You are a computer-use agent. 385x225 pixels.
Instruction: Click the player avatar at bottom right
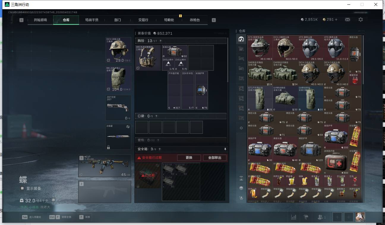coord(360,217)
